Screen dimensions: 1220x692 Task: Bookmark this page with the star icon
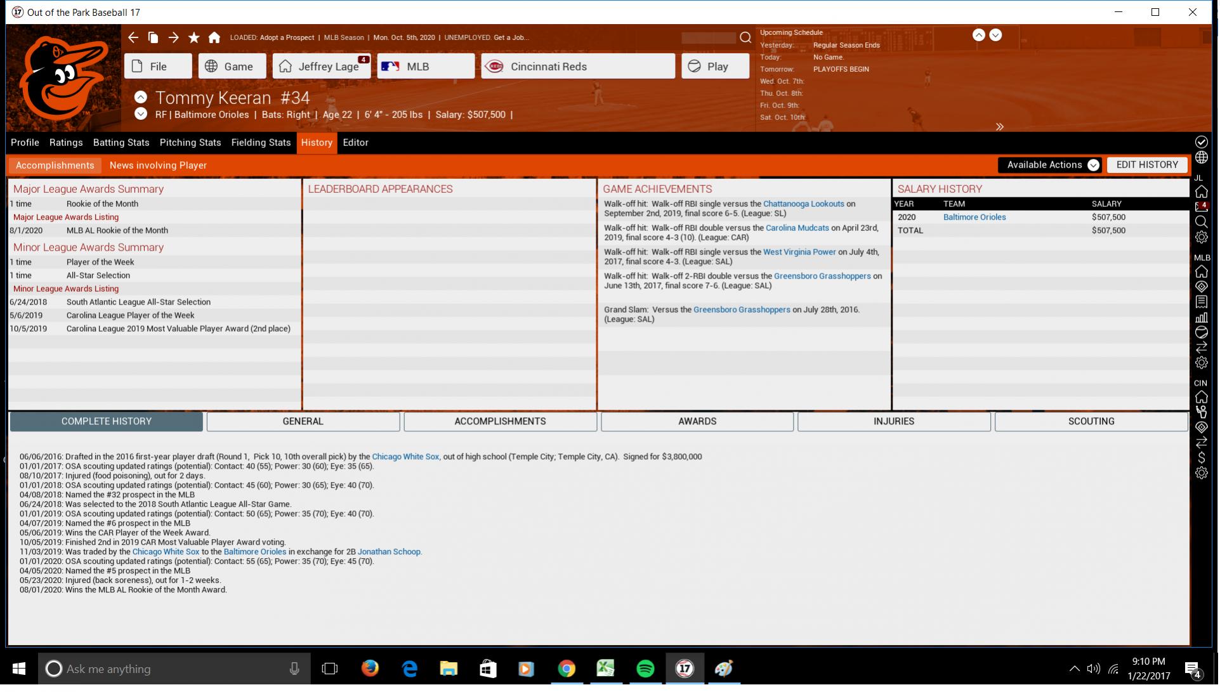click(194, 37)
